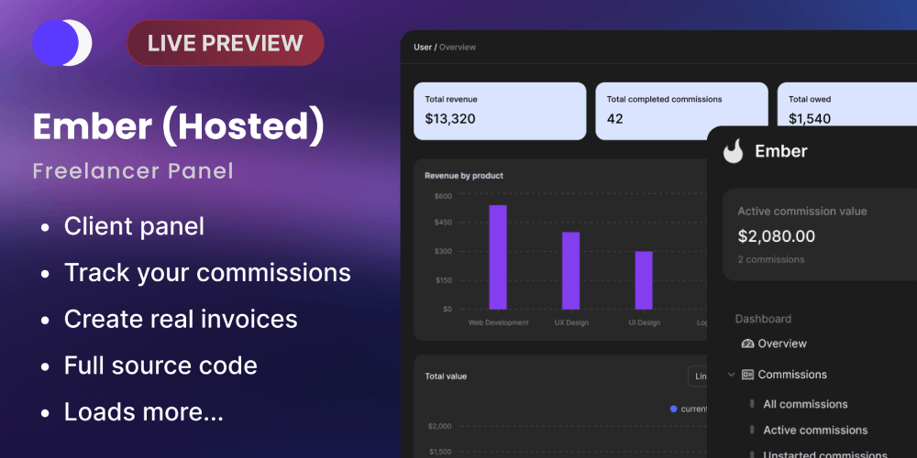The width and height of the screenshot is (917, 458).
Task: Click the UX Design revenue bar
Action: pyautogui.click(x=570, y=270)
